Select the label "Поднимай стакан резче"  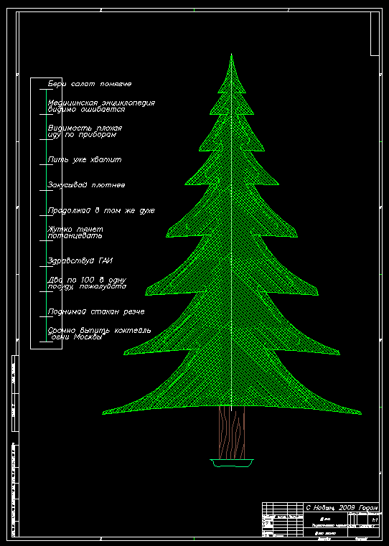pyautogui.click(x=96, y=311)
